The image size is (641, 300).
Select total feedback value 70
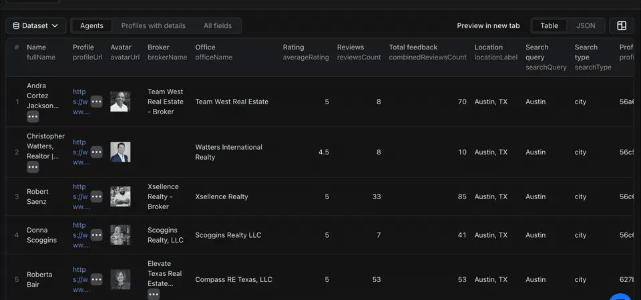462,102
